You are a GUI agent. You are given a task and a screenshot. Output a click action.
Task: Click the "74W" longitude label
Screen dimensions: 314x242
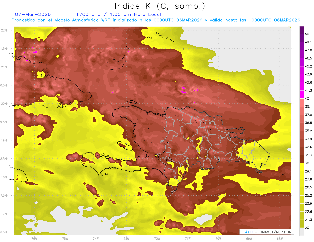click(x=96, y=239)
